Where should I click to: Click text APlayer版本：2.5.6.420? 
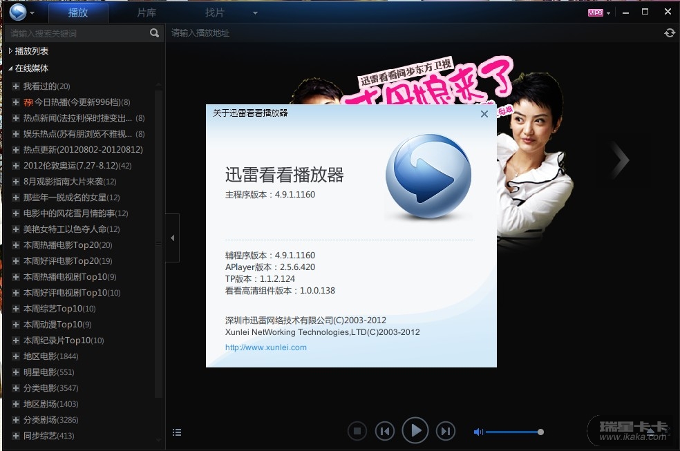click(x=270, y=267)
